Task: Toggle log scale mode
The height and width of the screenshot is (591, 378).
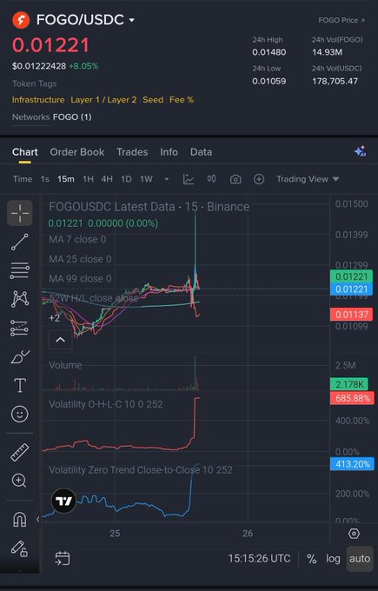Action: pos(333,559)
